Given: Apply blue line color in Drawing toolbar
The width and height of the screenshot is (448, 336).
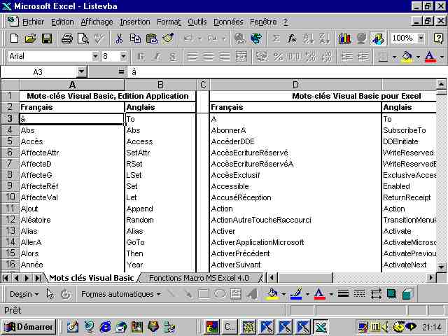Looking at the screenshot, I should [x=296, y=294].
